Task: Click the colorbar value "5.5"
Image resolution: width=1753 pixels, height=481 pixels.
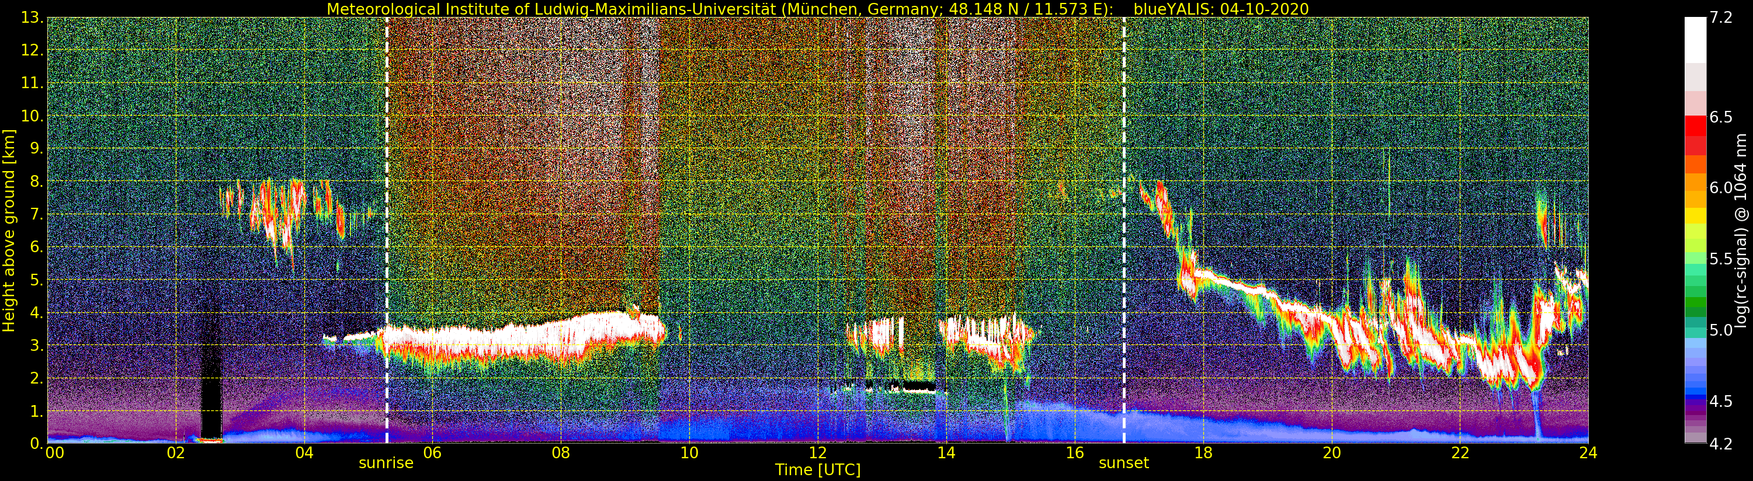Action: click(x=1721, y=259)
